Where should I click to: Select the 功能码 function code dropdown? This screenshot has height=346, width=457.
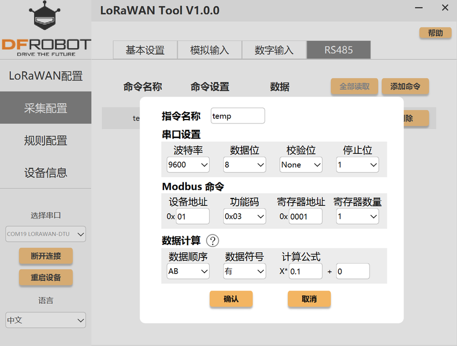click(244, 217)
